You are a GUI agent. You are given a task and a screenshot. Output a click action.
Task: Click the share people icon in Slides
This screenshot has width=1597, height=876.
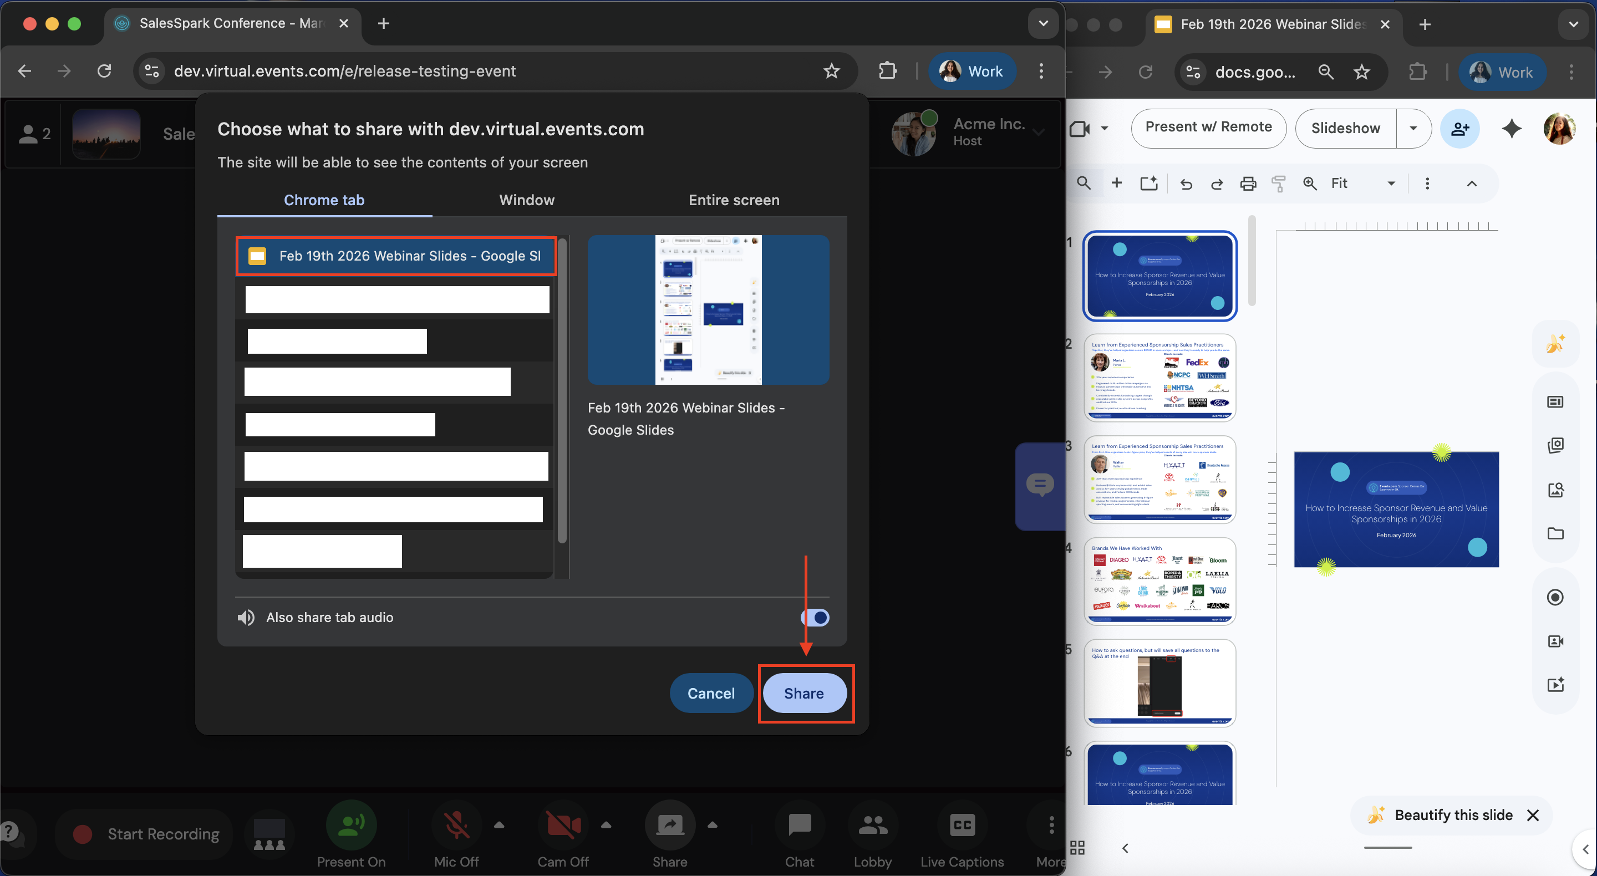click(x=1459, y=128)
